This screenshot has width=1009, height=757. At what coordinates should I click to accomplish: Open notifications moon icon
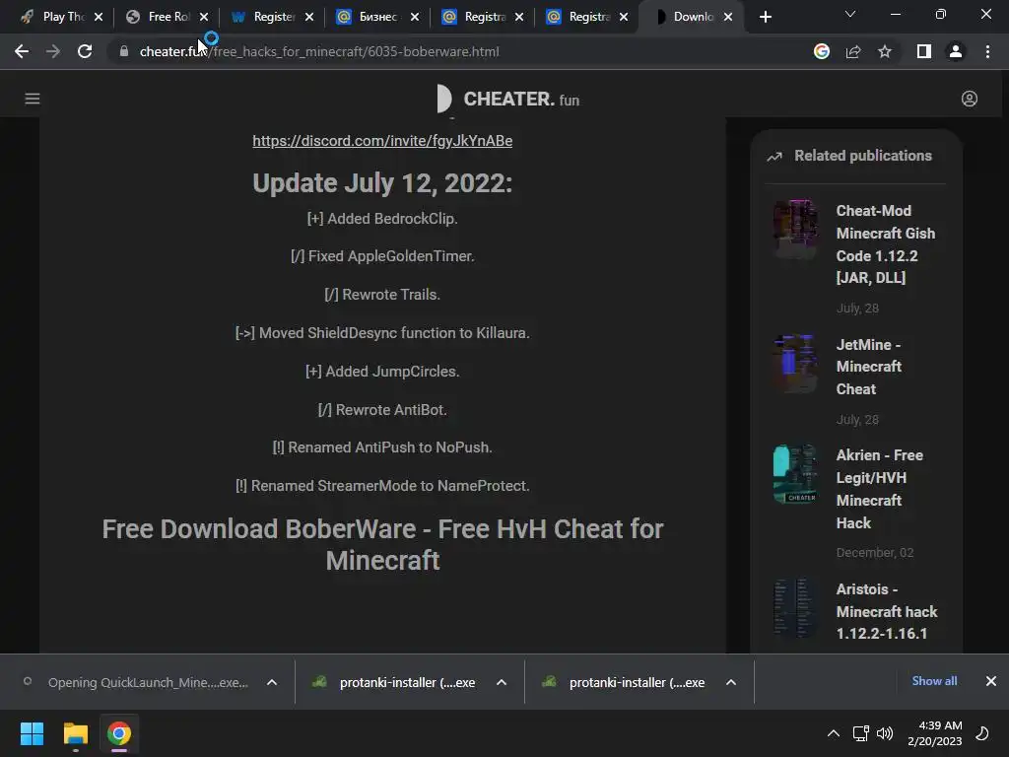(x=982, y=733)
